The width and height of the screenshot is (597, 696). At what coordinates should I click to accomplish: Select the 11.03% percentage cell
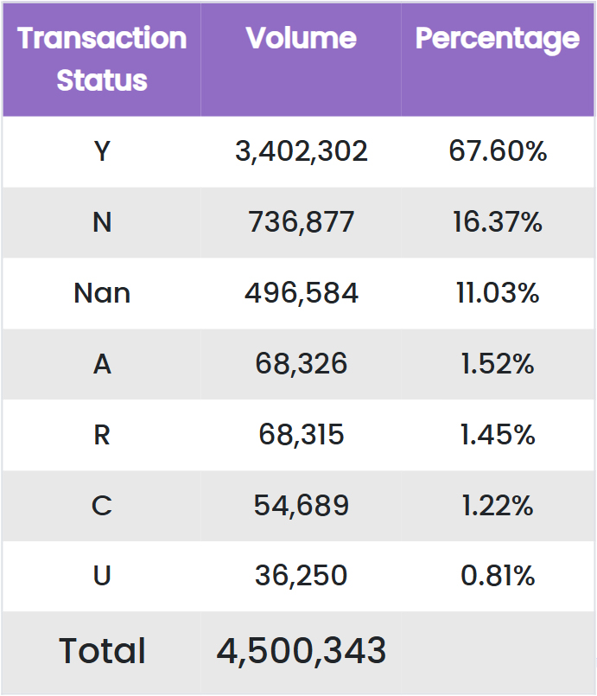[498, 293]
